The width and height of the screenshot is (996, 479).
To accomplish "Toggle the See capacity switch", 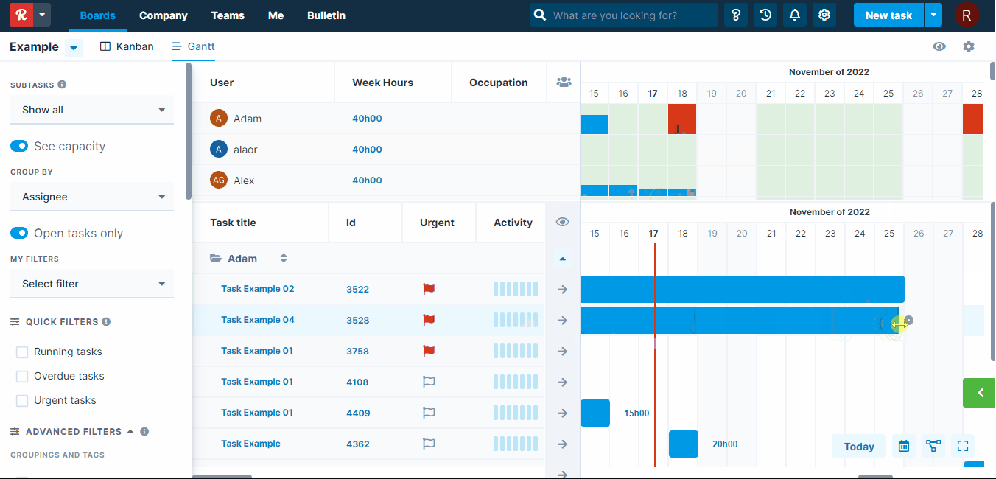I will (19, 146).
